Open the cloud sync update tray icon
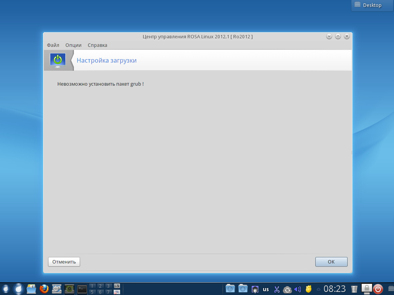Viewport: 394px width, 295px height. pos(287,290)
